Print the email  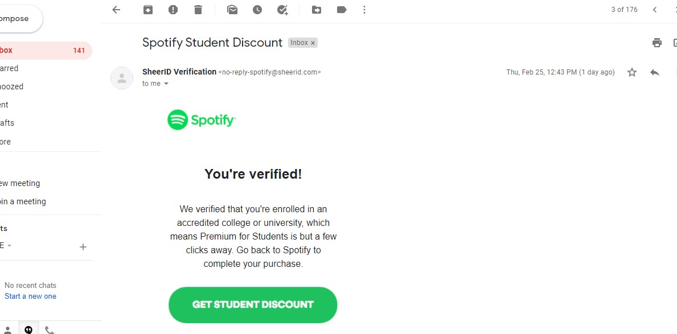click(x=657, y=43)
